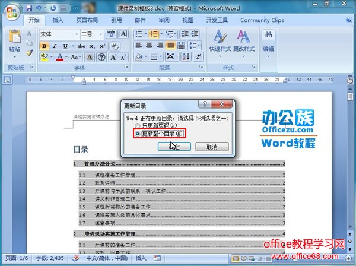Click the Shrink Font icon

[124, 57]
